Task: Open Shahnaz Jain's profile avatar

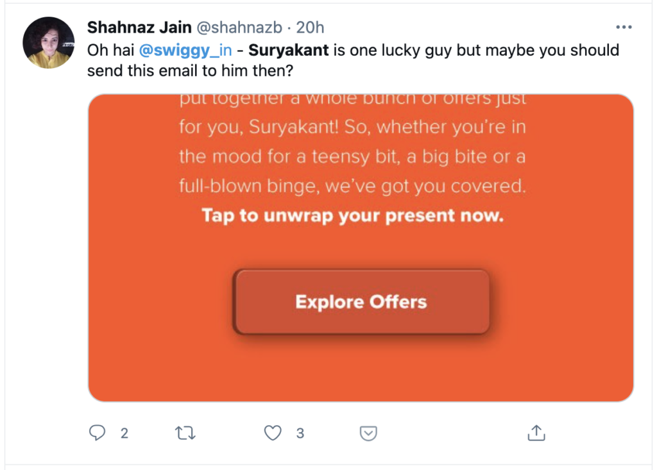Action: click(x=49, y=43)
